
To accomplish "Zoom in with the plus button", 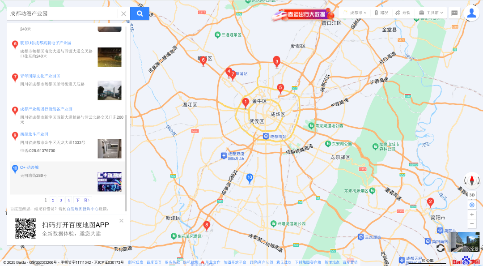I will pos(472,215).
